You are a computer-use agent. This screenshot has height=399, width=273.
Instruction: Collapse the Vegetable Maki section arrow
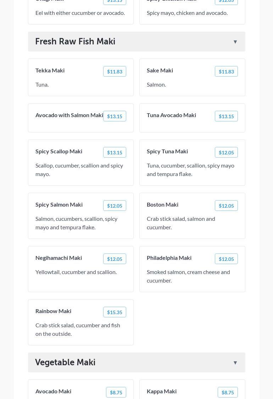235,363
